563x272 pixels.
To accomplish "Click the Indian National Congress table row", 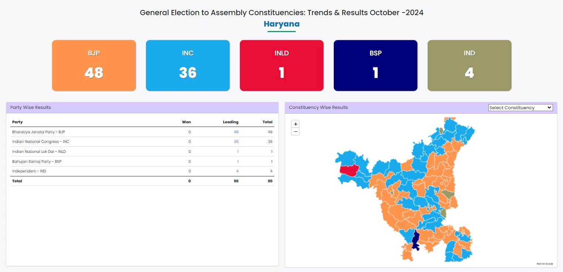I will tap(41, 142).
